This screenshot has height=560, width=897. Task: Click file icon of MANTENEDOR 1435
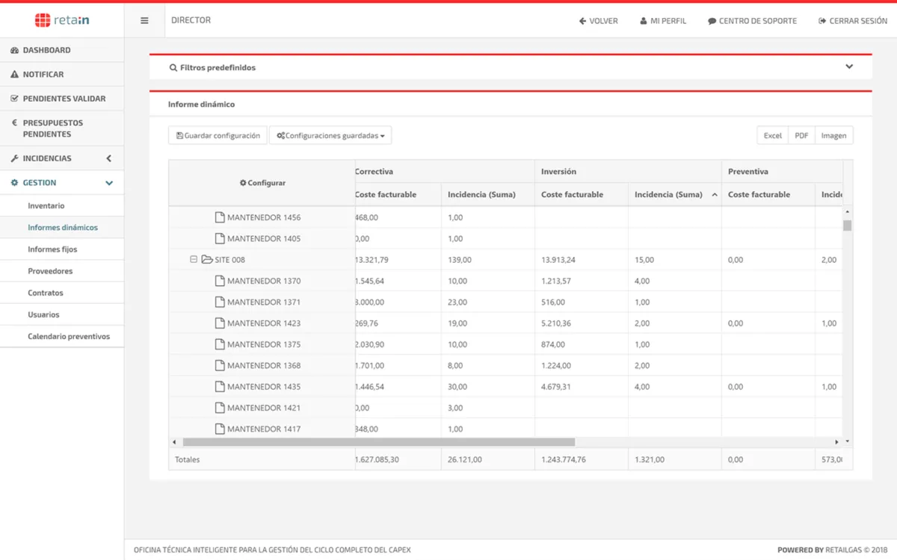pyautogui.click(x=220, y=387)
